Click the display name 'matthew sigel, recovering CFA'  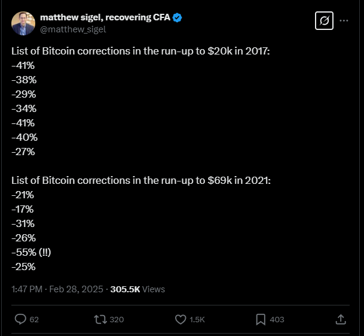point(105,17)
